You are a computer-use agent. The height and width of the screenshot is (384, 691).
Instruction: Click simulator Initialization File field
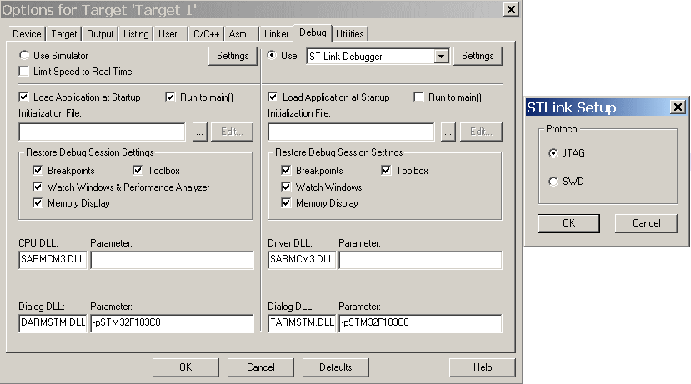(x=103, y=132)
